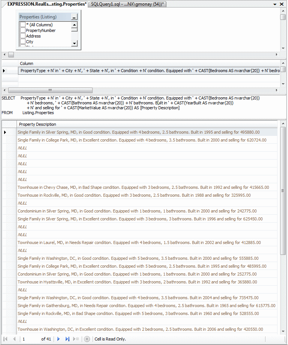Screen dimensions: 288x345
Task: Select Rockville row selling for 528555.00
Action: (x=147, y=313)
